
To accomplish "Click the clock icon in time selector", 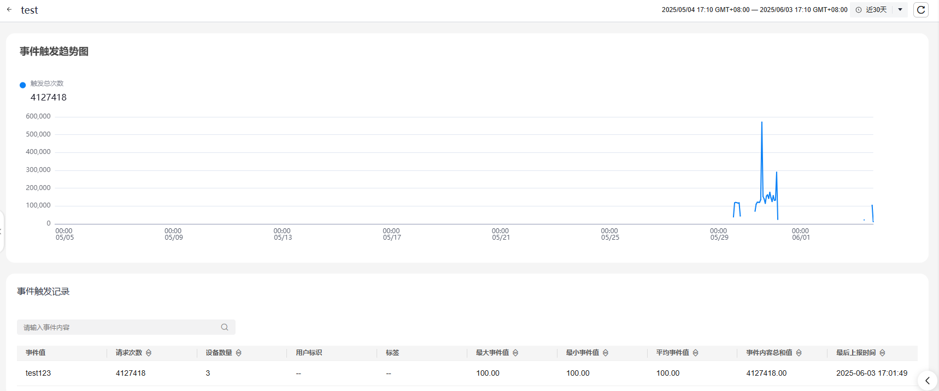I will click(859, 10).
